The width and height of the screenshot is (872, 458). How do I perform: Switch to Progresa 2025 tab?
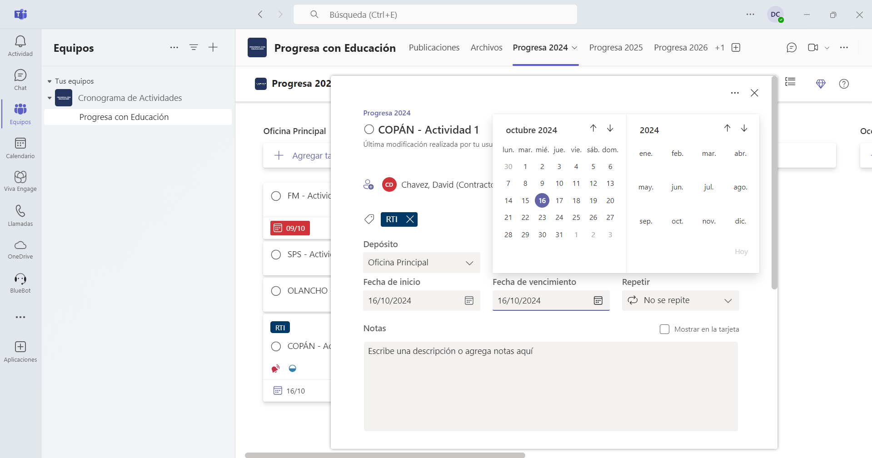[616, 48]
